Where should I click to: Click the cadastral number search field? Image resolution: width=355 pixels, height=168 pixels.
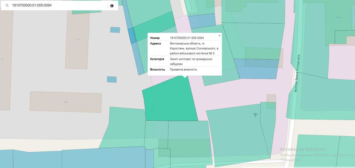click(x=59, y=5)
